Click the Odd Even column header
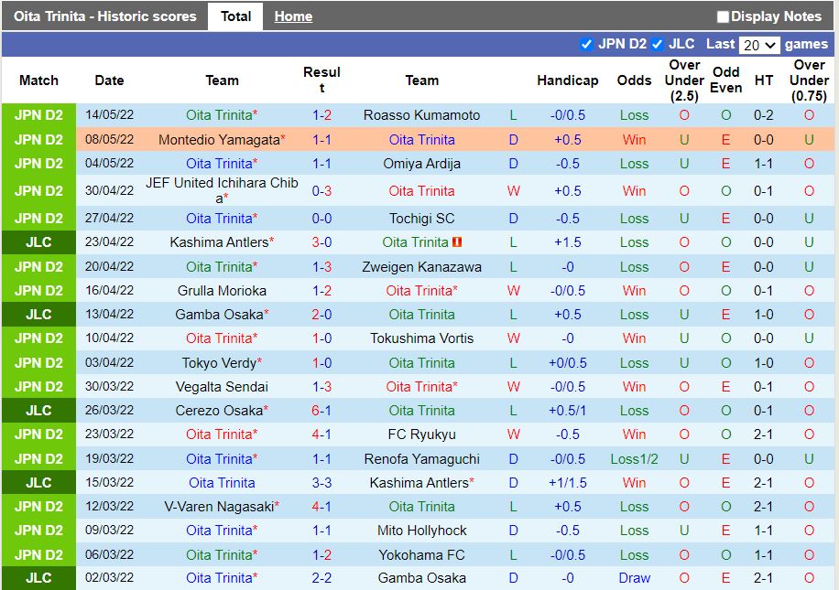 pyautogui.click(x=725, y=80)
